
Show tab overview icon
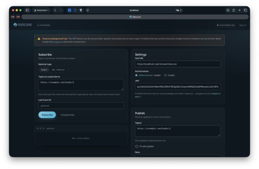coord(245,10)
